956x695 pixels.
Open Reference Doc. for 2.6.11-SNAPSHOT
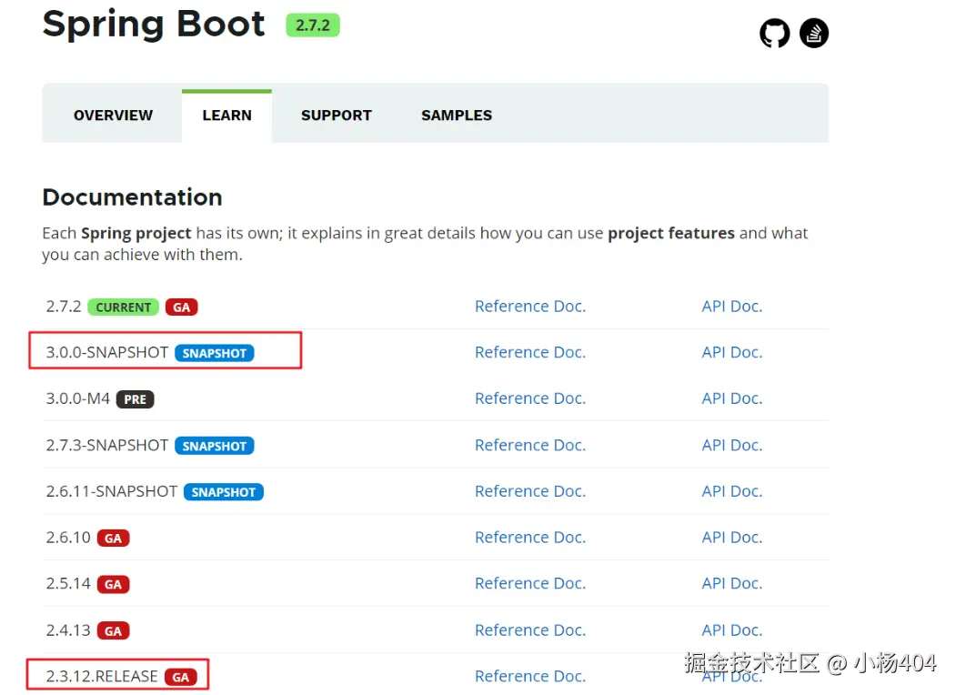click(529, 490)
